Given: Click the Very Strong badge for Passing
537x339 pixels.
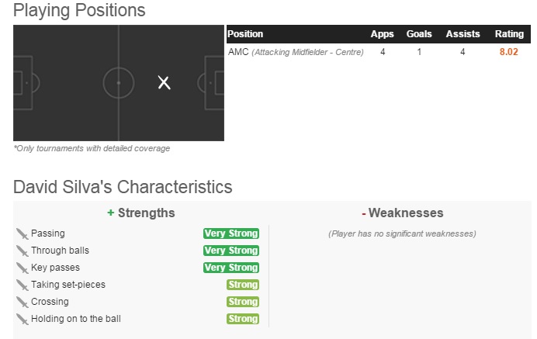Looking at the screenshot, I should click(x=230, y=233).
